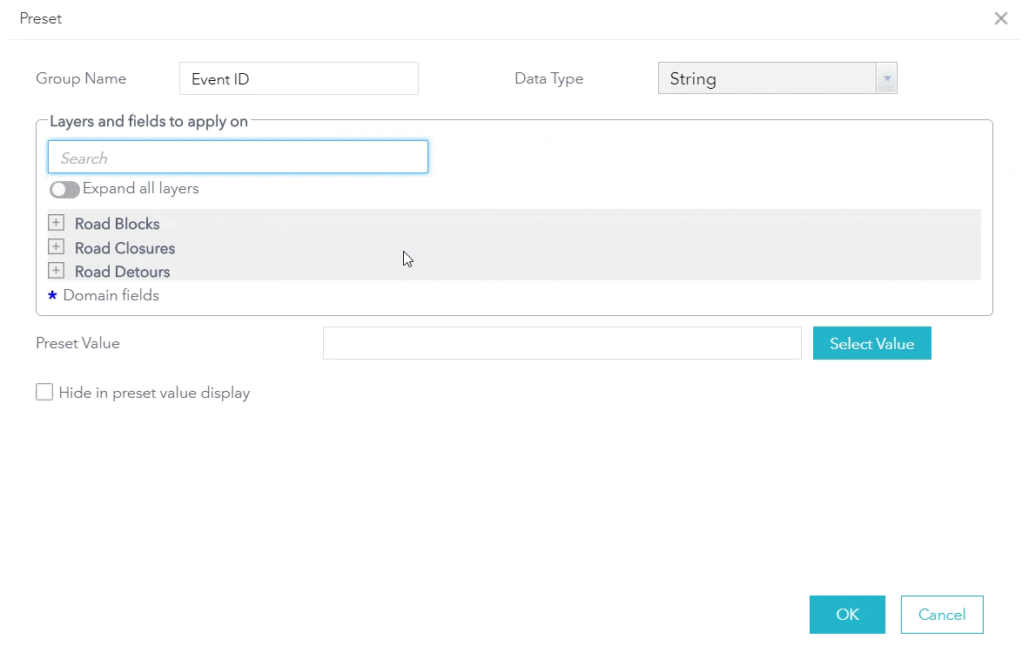Close the Preset dialog with the X
Image resolution: width=1029 pixels, height=646 pixels.
coord(1001,18)
